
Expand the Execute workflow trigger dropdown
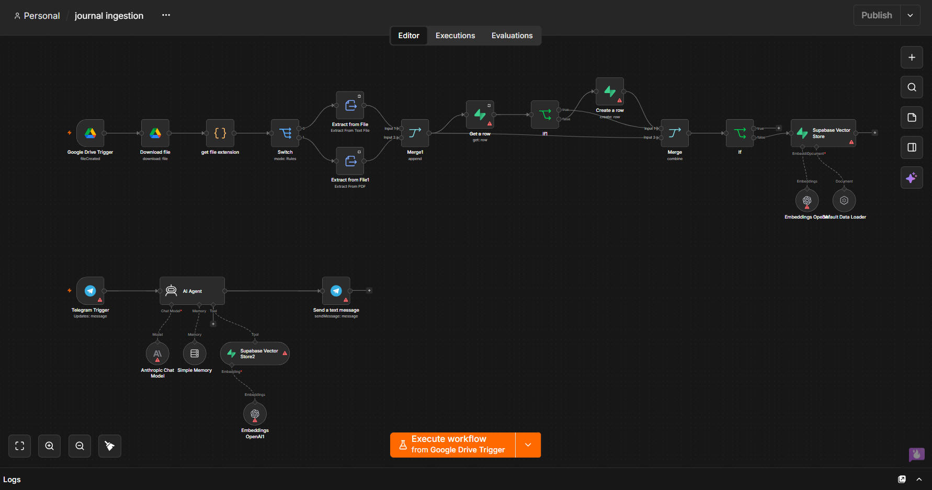pos(528,445)
